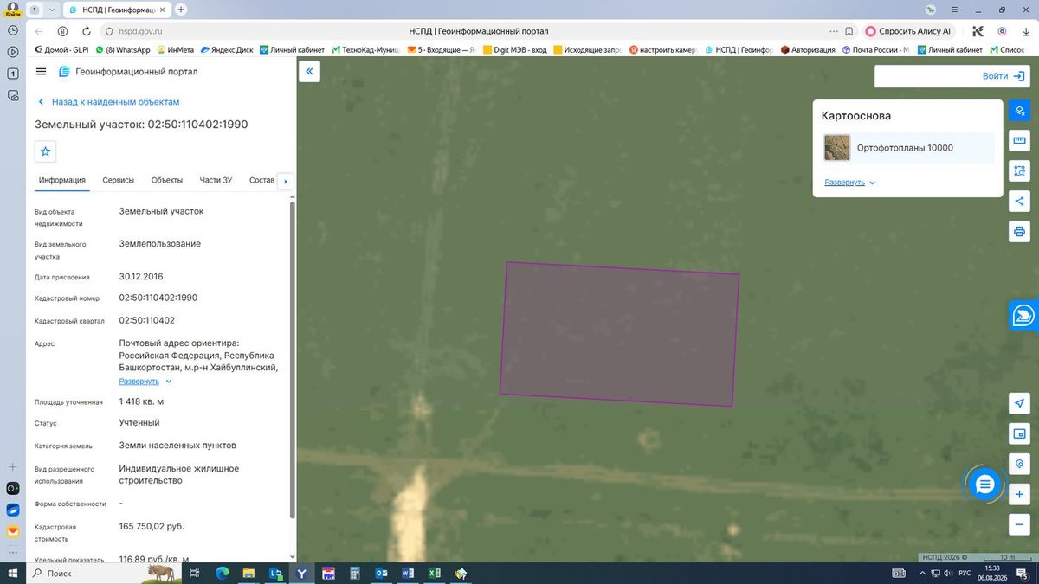
Task: Open the Яндекс Диск bookmark
Action: [226, 50]
